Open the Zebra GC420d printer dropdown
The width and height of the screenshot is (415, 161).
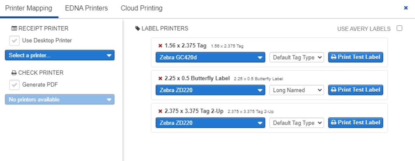tap(210, 58)
